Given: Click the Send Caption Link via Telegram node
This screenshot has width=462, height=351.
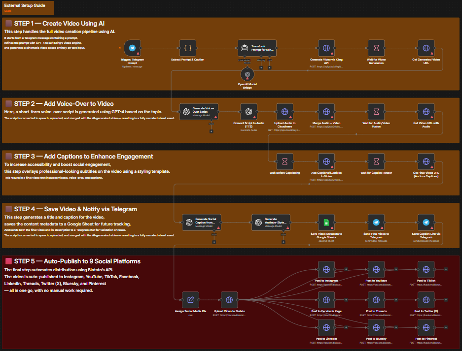Looking at the screenshot, I should (x=426, y=223).
